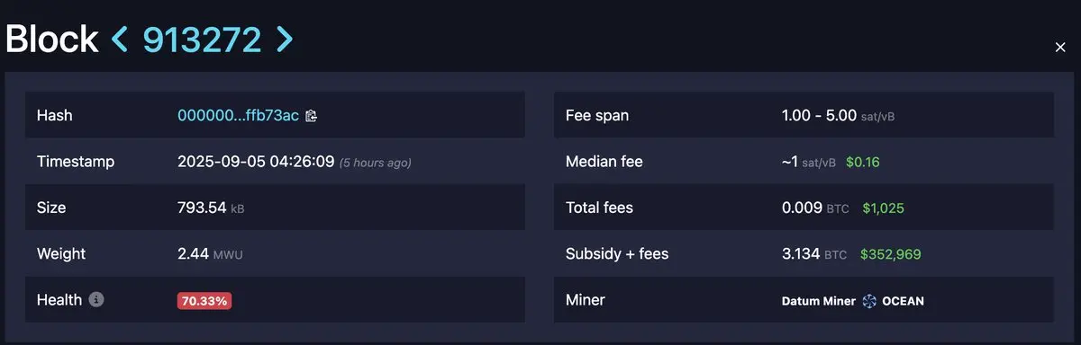Click the $1,025 total fees amount
1081x345 pixels.
point(883,208)
